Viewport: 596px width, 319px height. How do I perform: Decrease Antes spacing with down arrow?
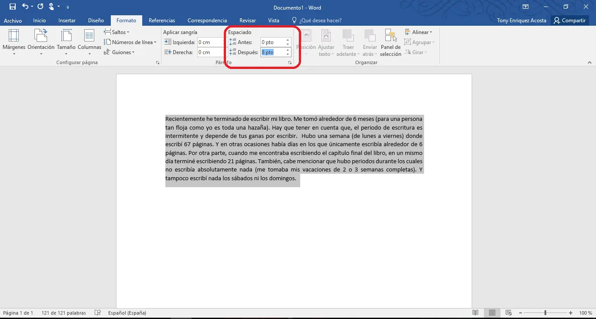pos(288,45)
